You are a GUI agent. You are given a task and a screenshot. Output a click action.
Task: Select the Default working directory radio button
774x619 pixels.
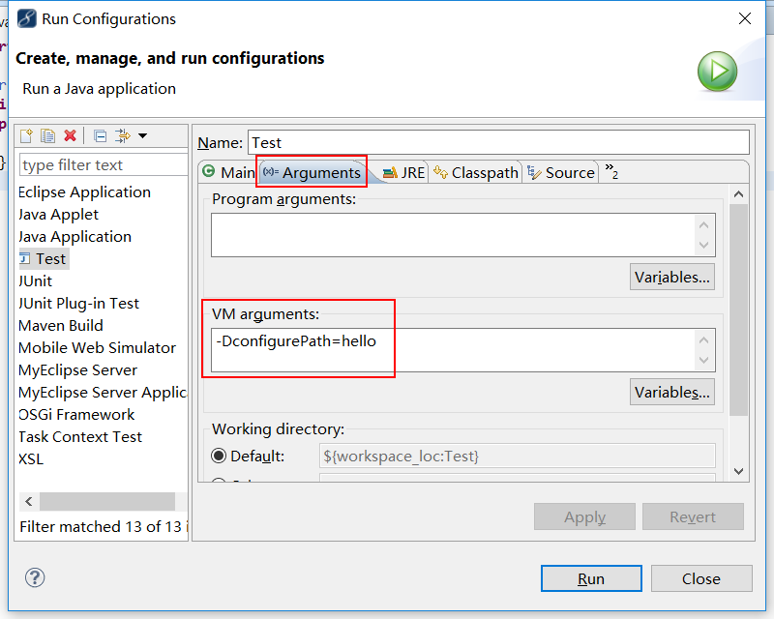(x=219, y=456)
